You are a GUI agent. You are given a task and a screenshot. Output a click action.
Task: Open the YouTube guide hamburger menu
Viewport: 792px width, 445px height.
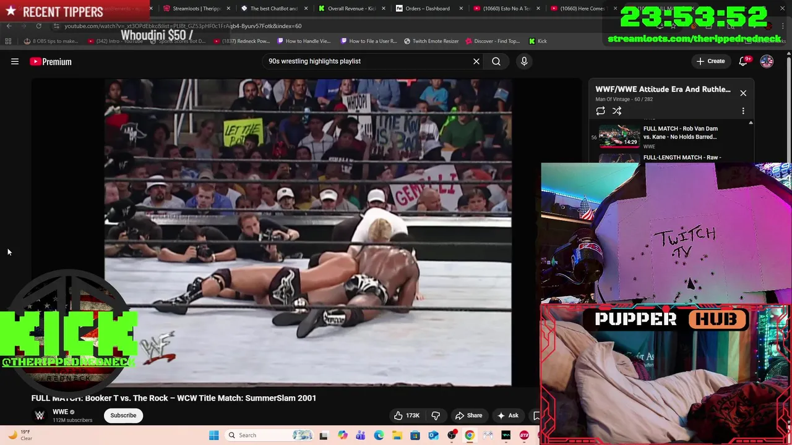(x=15, y=61)
